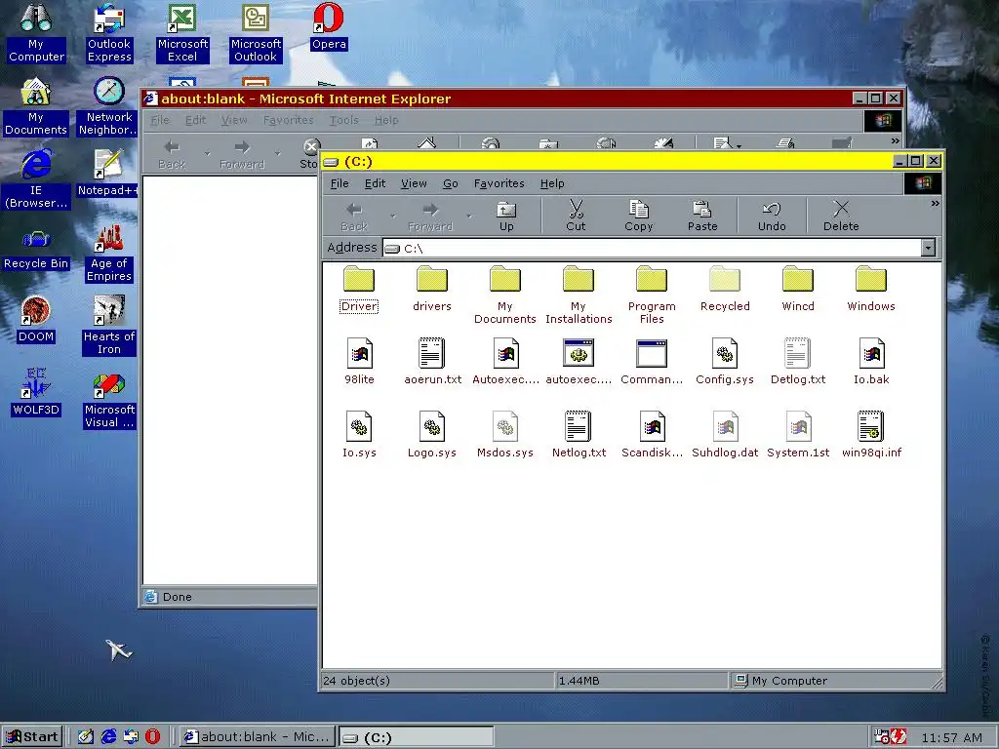
Task: Click the Opera quick launch icon
Action: coord(153,737)
